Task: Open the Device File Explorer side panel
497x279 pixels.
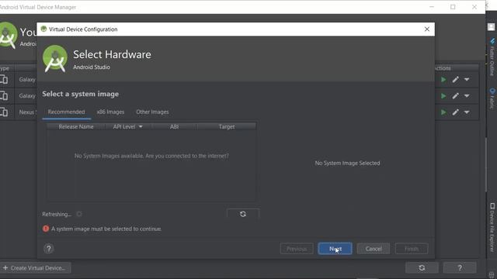Action: (492, 227)
